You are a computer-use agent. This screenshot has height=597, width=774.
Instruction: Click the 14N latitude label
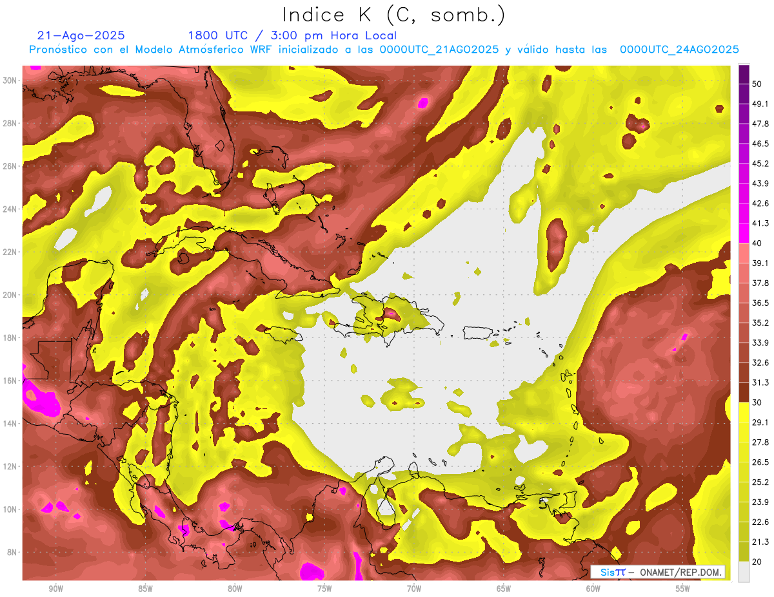tap(11, 423)
